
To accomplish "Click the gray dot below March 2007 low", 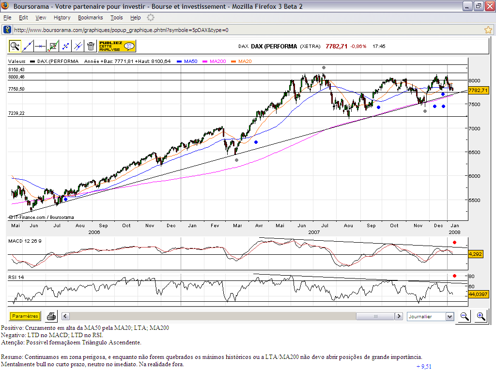I will coord(236,160).
